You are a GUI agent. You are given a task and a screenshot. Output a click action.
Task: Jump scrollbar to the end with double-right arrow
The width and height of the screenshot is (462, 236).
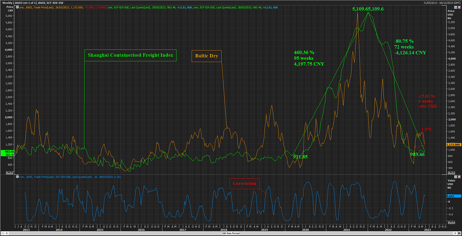(460, 234)
